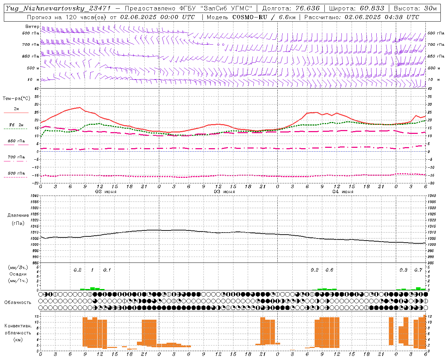Select the longitude value Долгота: 76.636
446x357 pixels.
pyautogui.click(x=291, y=8)
